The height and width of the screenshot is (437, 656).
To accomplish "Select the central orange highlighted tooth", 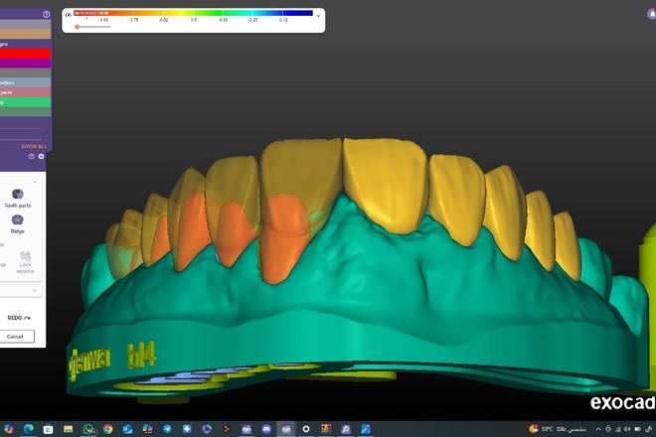I will [285, 238].
